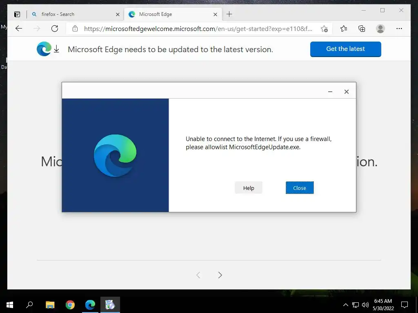View site information lock icon
Screen dimensions: 418x313
point(75,29)
